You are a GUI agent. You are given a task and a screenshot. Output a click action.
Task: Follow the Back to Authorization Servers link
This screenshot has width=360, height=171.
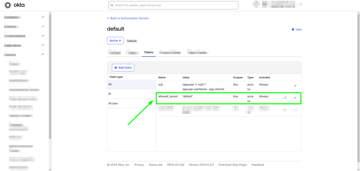click(128, 18)
